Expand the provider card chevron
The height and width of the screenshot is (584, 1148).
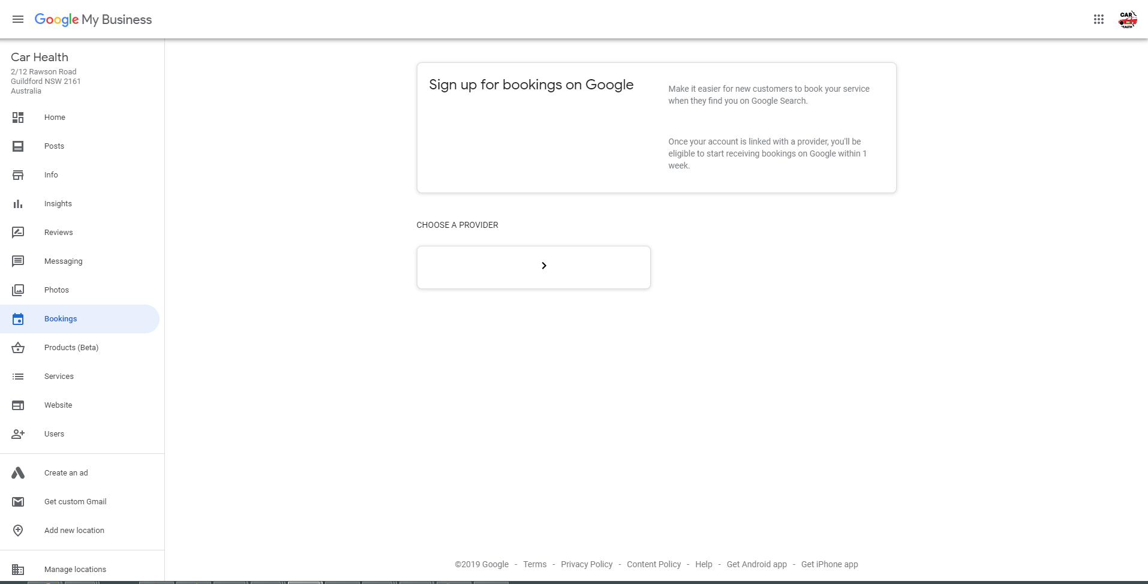544,266
